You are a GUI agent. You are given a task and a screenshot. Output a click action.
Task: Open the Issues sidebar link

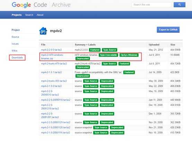(15, 44)
